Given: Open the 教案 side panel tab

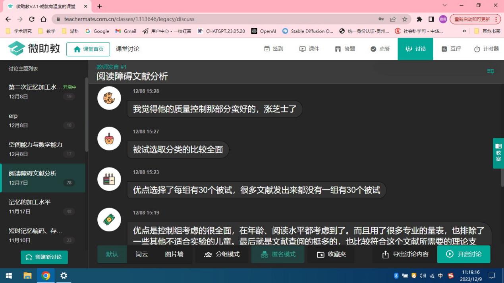Looking at the screenshot, I should [498, 153].
